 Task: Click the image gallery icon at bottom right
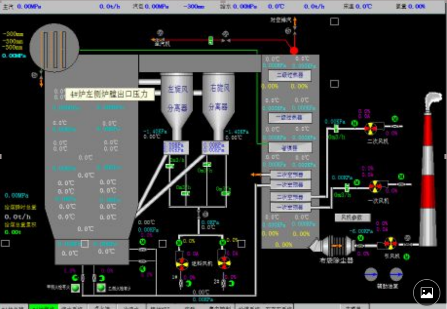426,292
